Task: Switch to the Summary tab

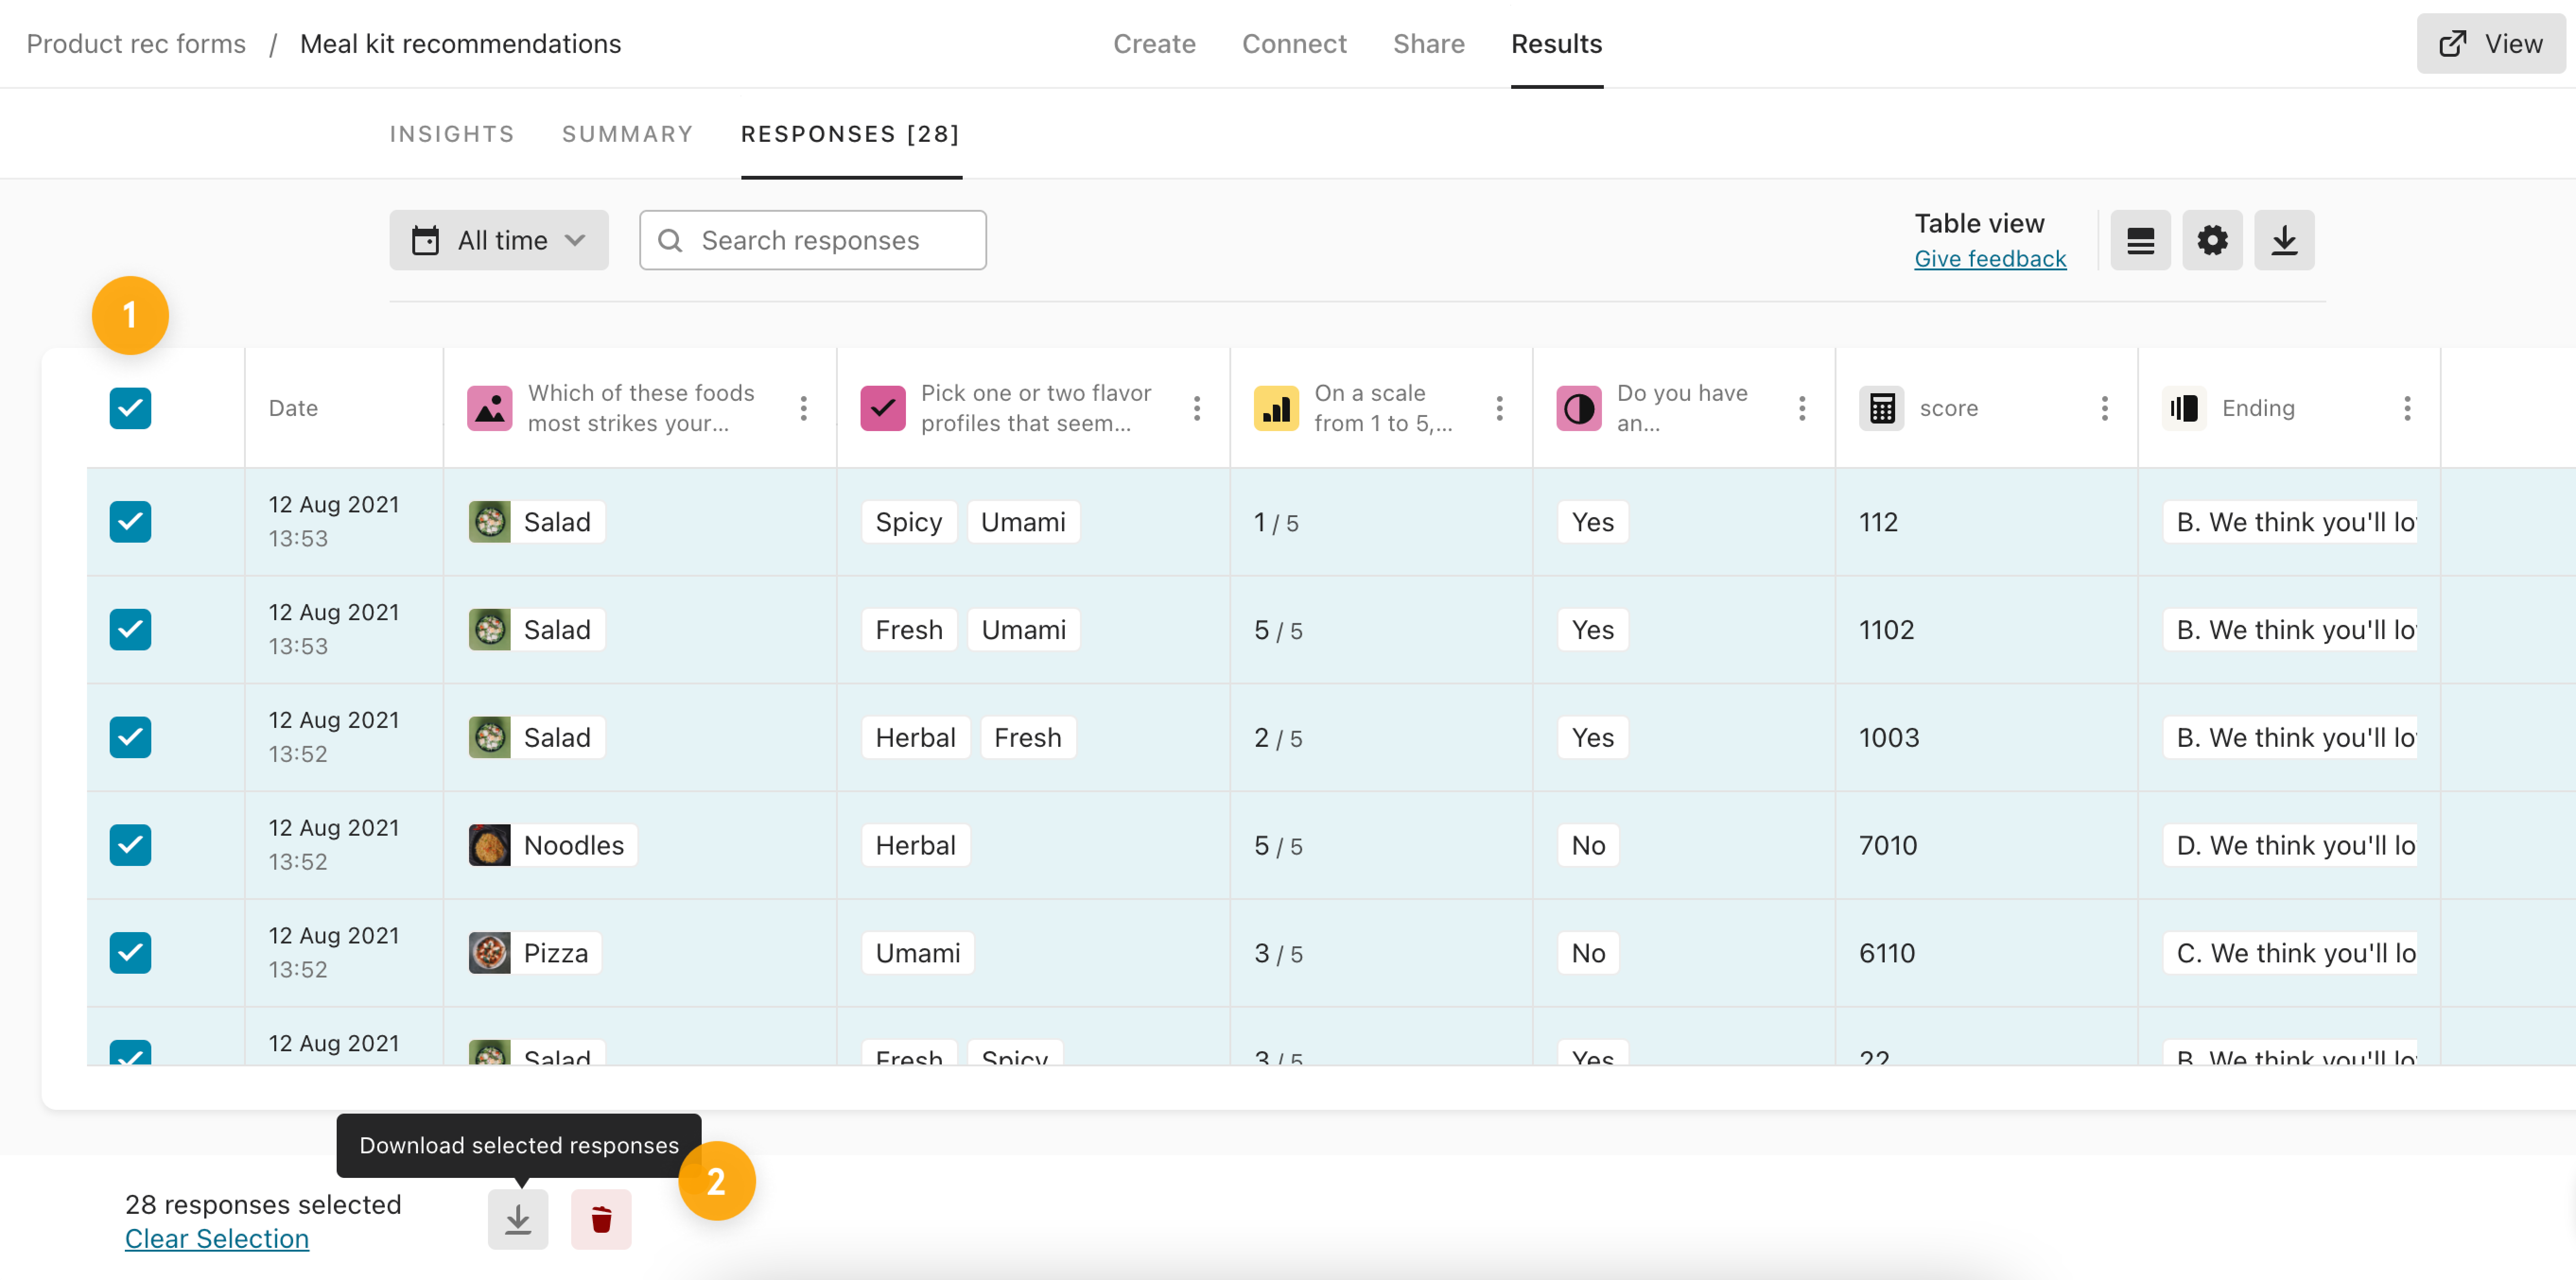Action: click(627, 134)
